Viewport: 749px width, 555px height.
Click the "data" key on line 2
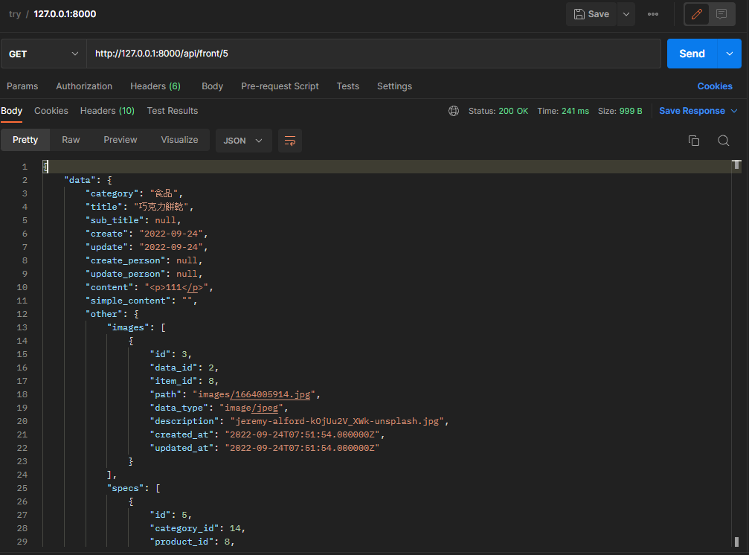tap(80, 180)
